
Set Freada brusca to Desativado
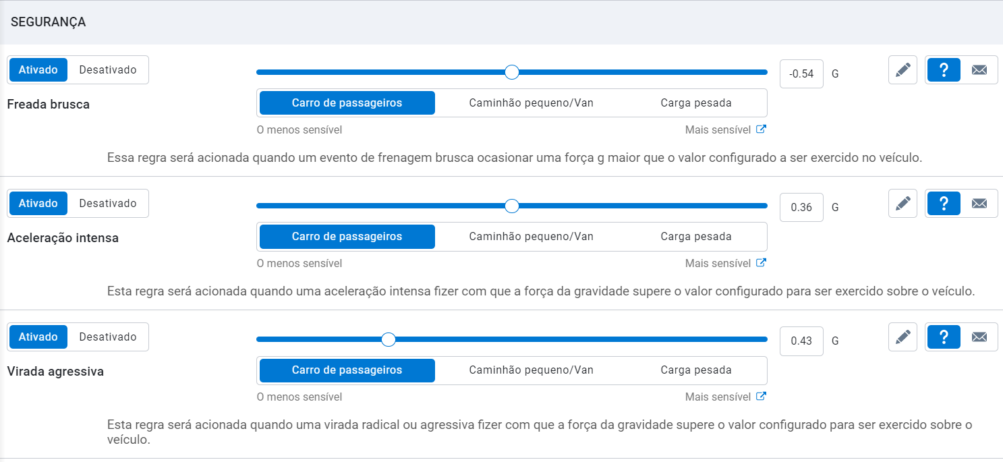[x=108, y=69]
